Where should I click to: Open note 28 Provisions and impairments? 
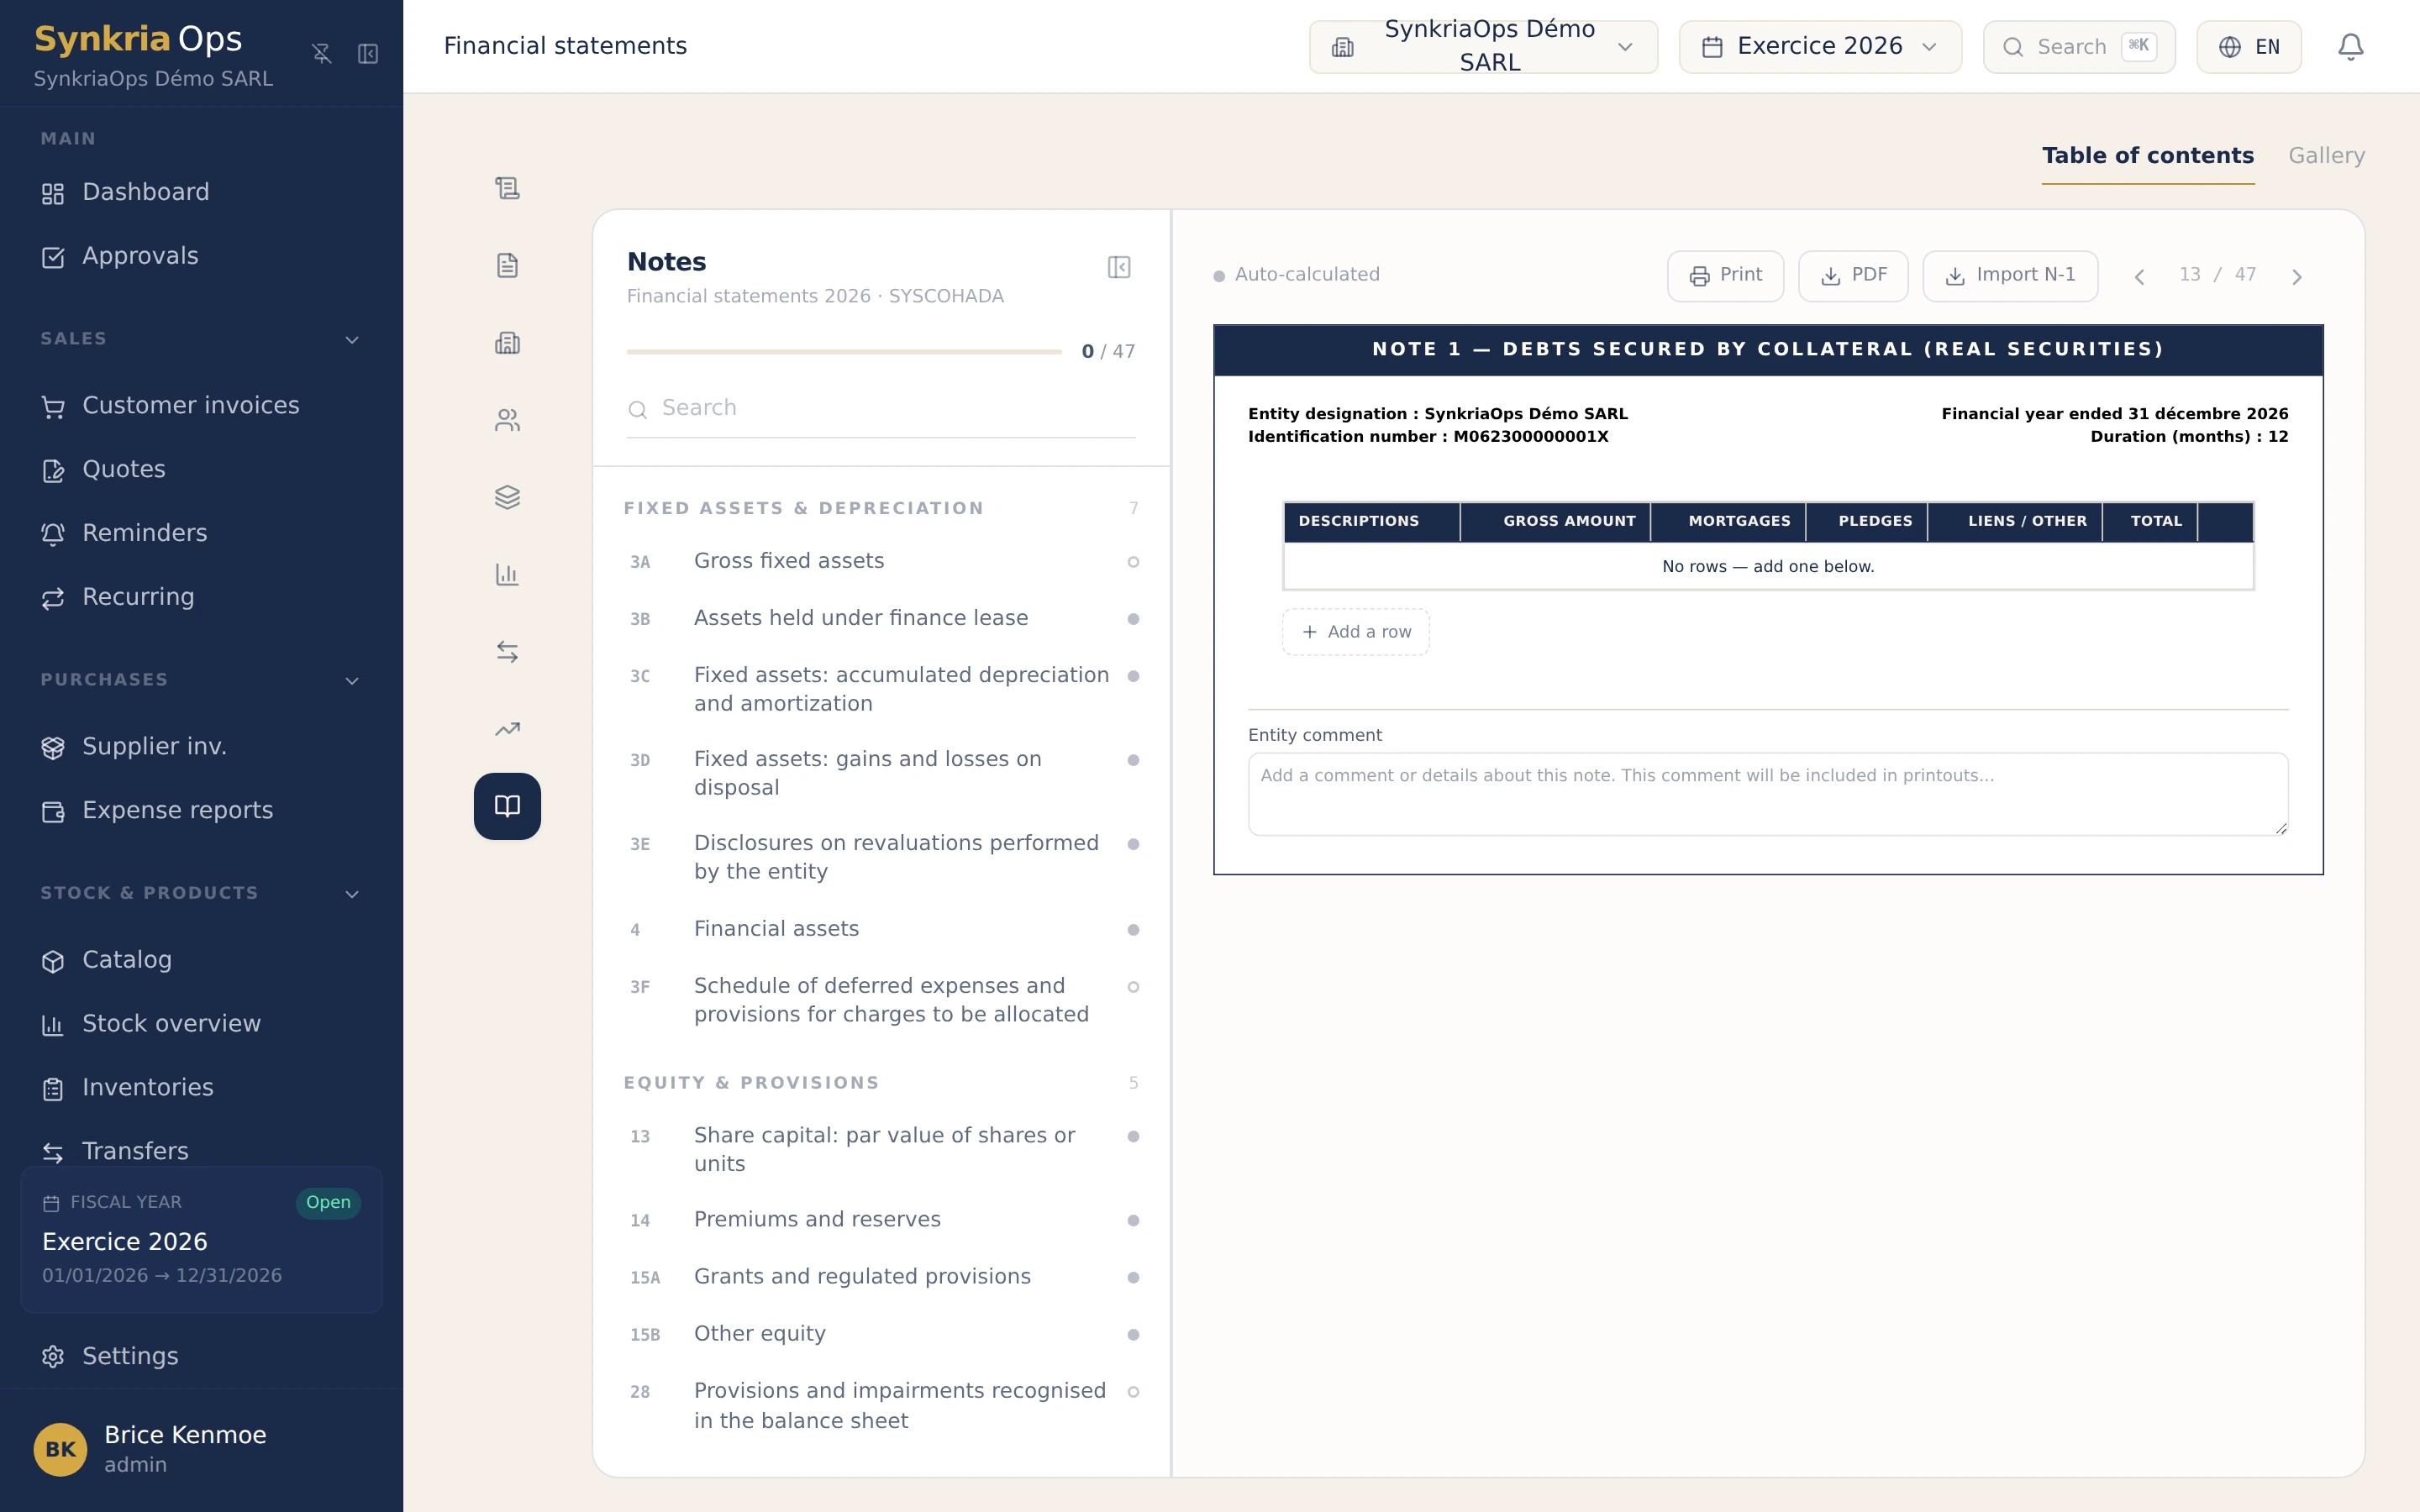pos(881,1405)
